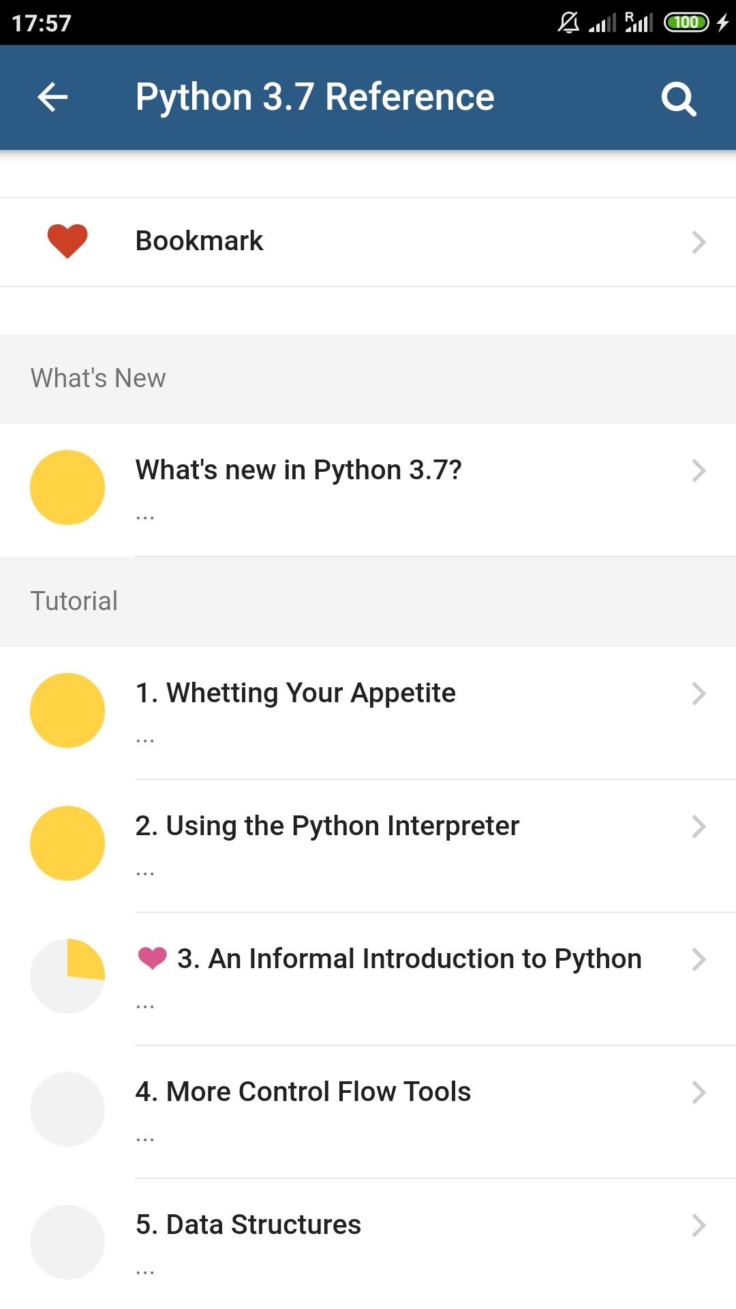Open search with the magnifier icon
The height and width of the screenshot is (1309, 736).
(679, 99)
